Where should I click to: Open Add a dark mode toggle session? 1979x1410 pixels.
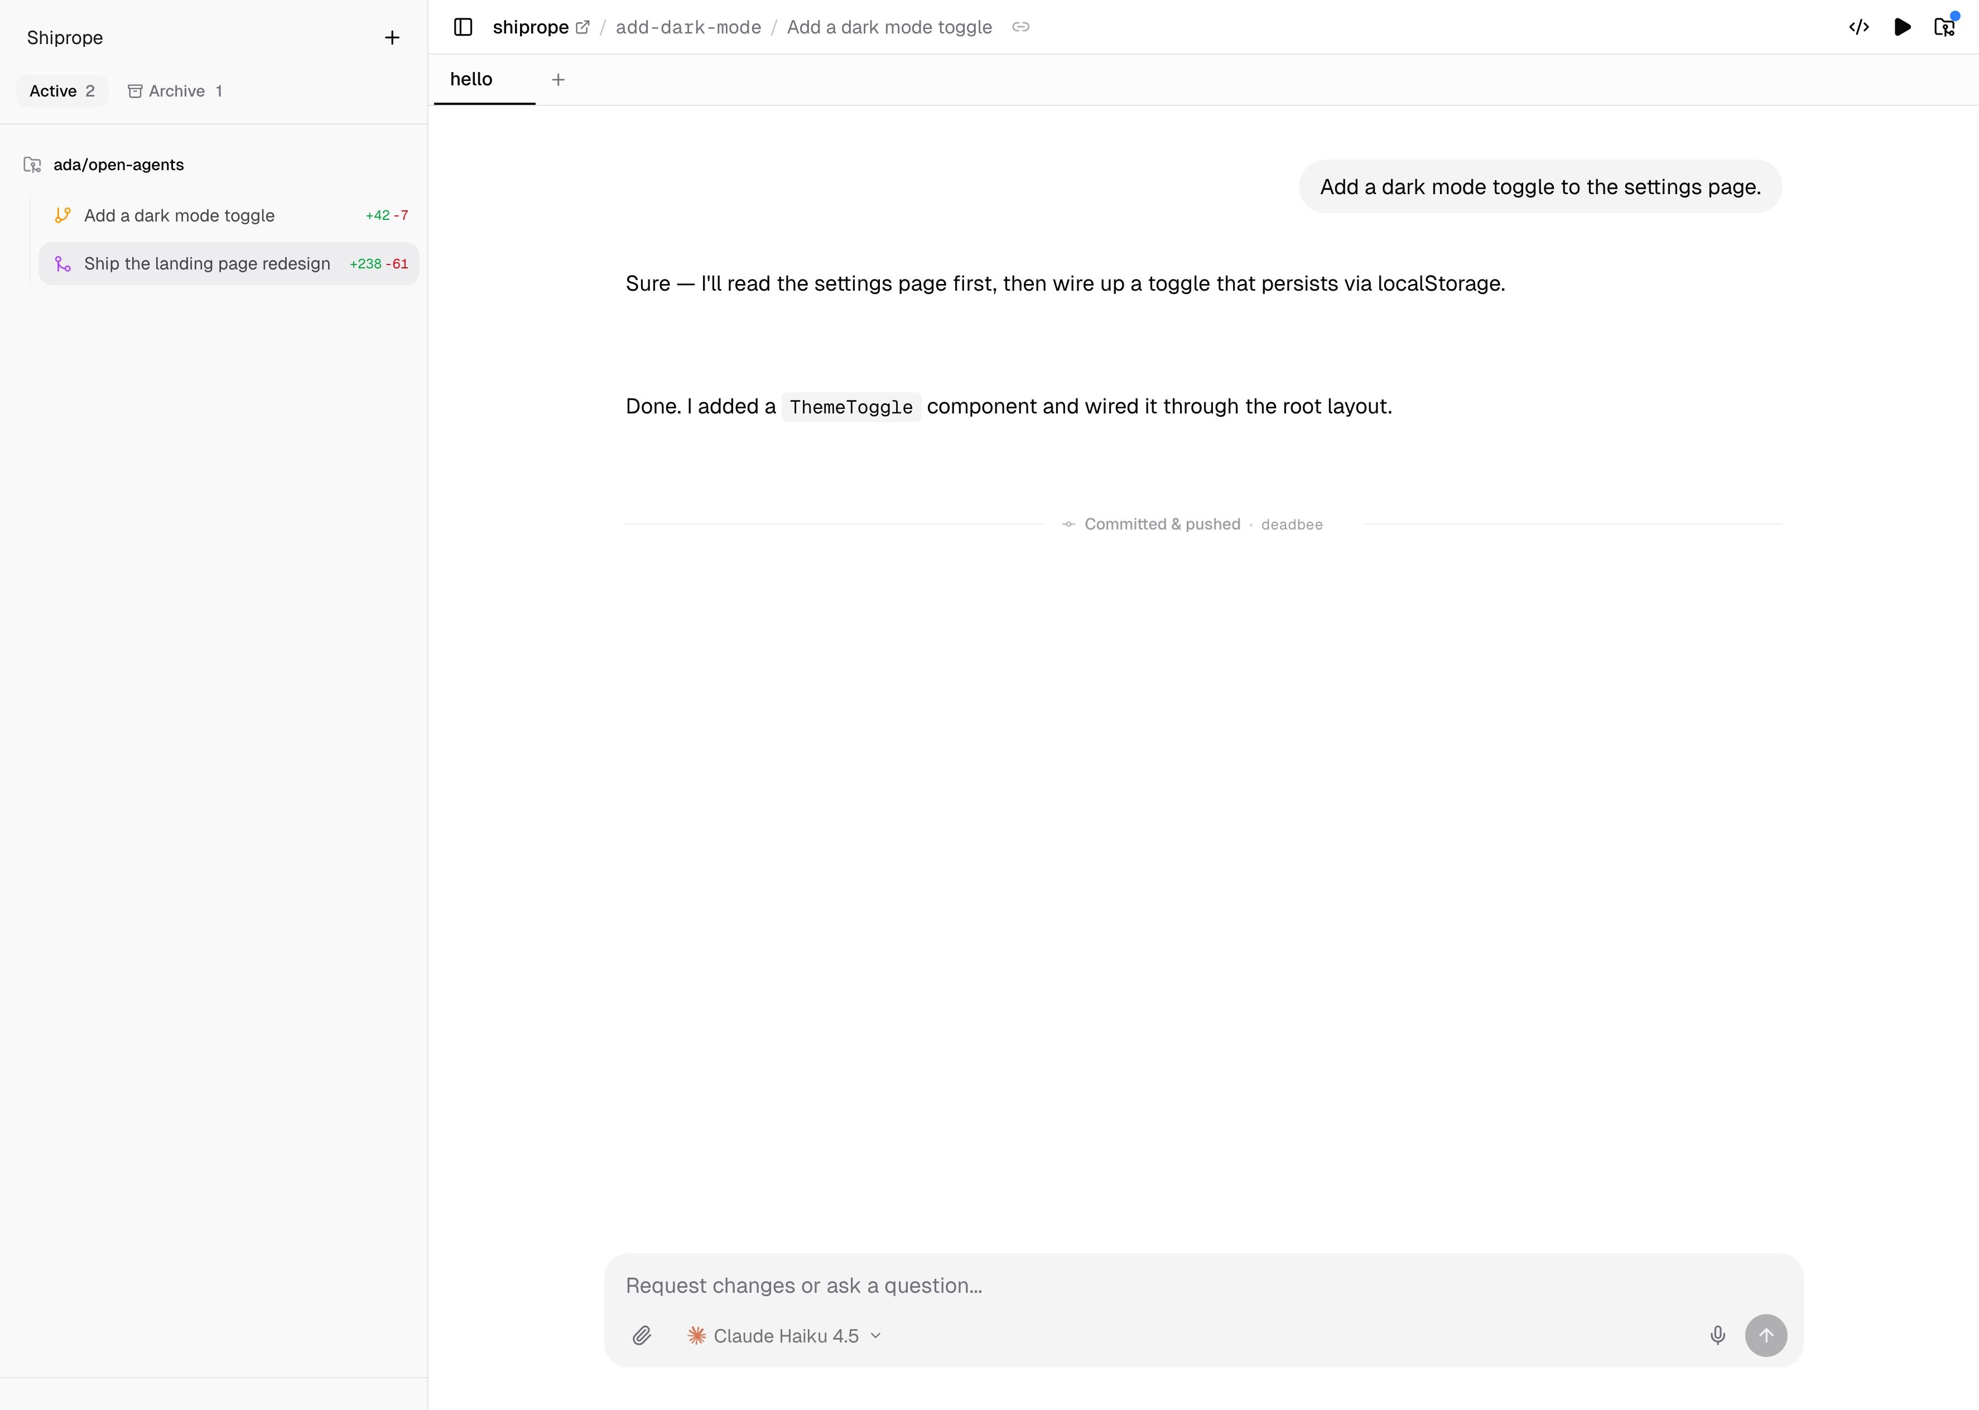tap(179, 215)
